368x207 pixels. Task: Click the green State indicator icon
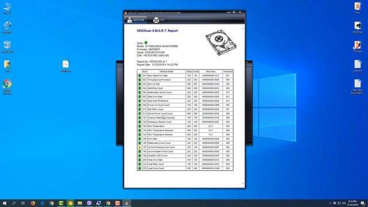[145, 43]
